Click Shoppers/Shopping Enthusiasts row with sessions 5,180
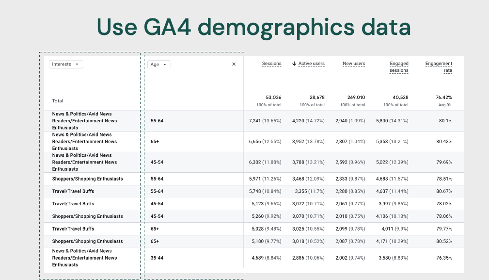 click(x=253, y=241)
